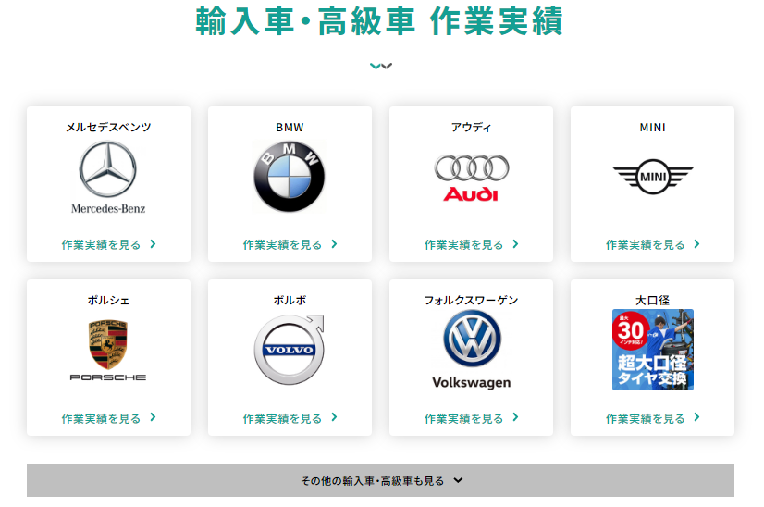The height and width of the screenshot is (507, 764).
Task: Open 作業実績を見る under フォルクスワーゲン
Action: [x=464, y=418]
